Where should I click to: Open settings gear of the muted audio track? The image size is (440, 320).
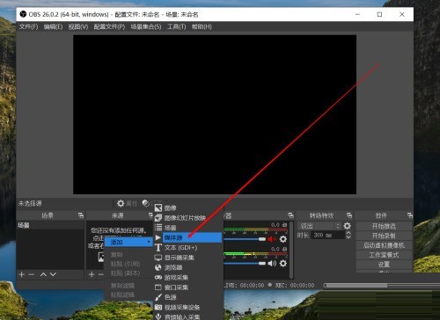tap(283, 239)
